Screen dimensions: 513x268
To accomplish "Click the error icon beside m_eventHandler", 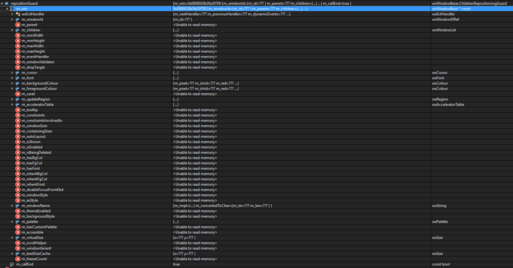I will 18,57.
